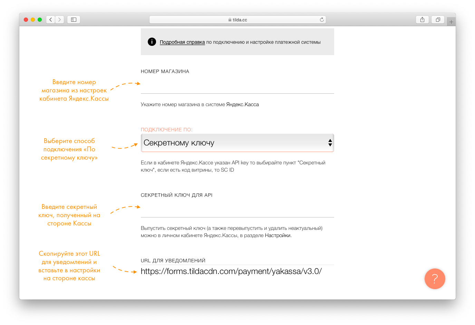Click the "СЕКРЕТНЫЙ КЛЮЧ ДЛЯ API" label
Screen dimensions: 475x325
(176, 195)
